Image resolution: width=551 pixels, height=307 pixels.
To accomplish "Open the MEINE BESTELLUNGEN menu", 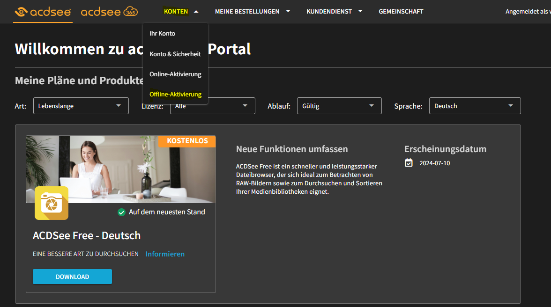I will click(x=247, y=12).
